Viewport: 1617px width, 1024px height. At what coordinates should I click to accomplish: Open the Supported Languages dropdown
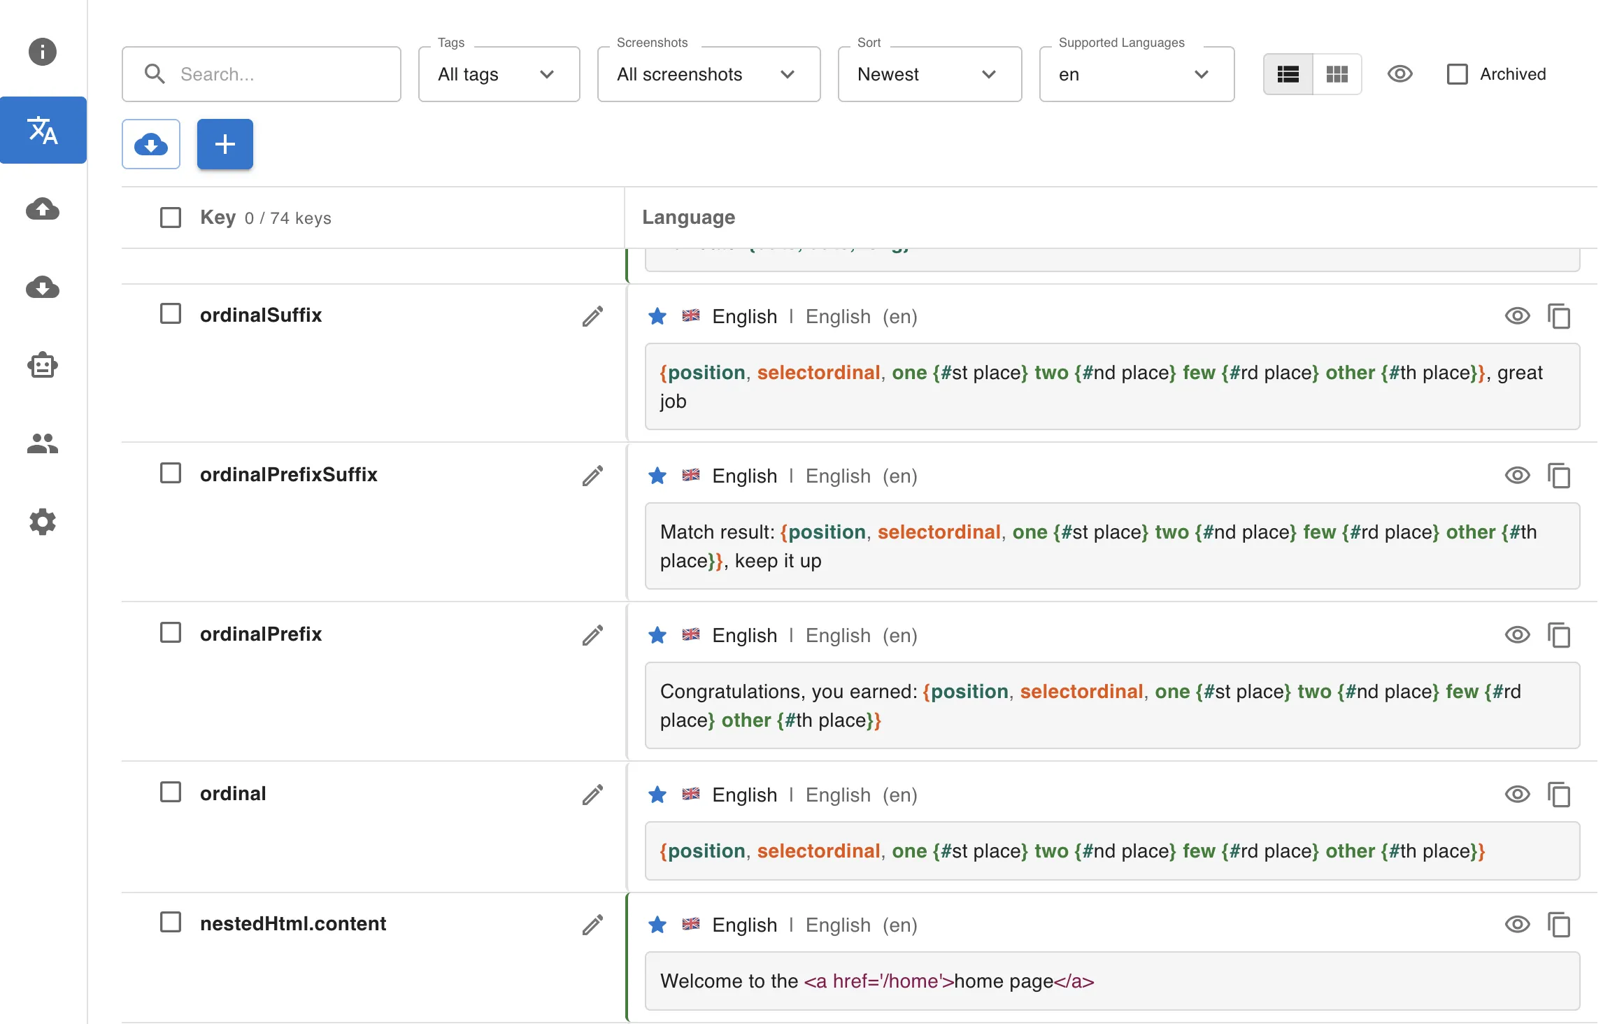1137,74
